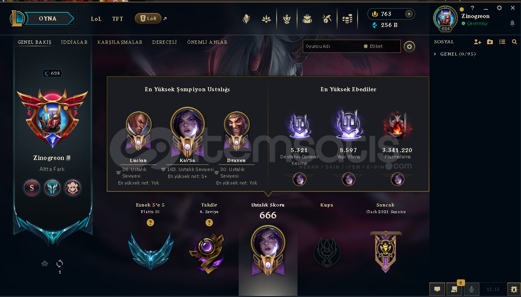The image size is (521, 297).
Task: Open profile search settings gear
Action: (x=409, y=47)
